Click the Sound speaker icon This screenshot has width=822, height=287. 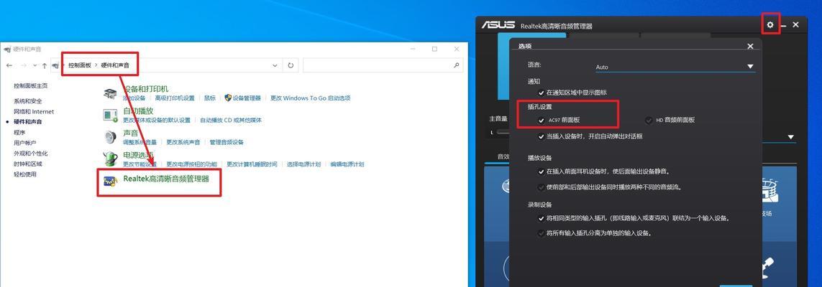tap(110, 137)
